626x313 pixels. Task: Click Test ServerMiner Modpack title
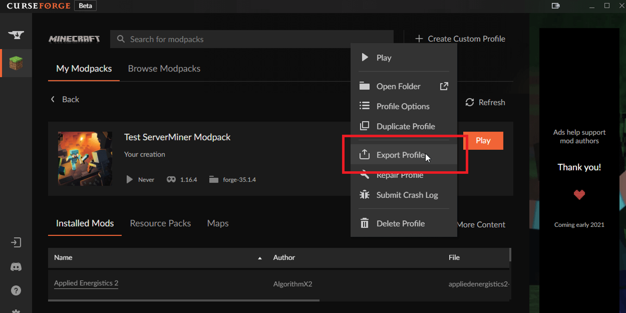point(177,137)
